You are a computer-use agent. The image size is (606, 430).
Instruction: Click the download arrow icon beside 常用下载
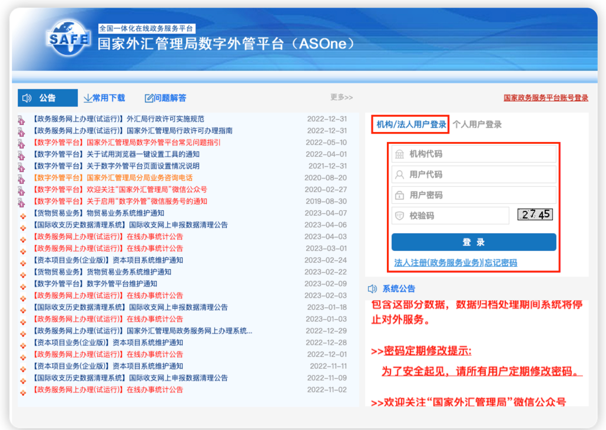coord(88,98)
